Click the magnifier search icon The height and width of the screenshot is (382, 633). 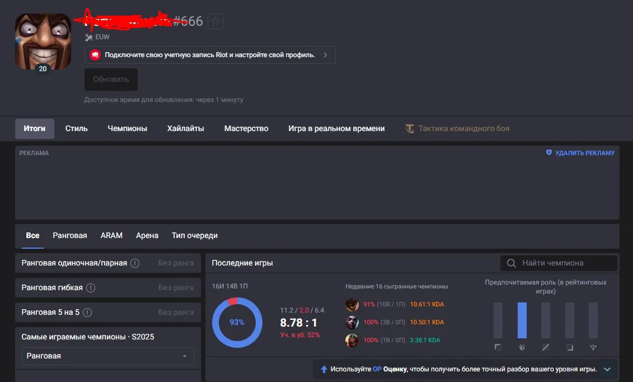coord(512,263)
